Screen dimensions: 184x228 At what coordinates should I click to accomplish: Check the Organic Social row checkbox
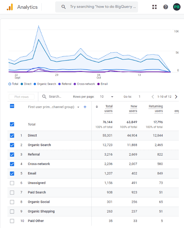coord(12,202)
